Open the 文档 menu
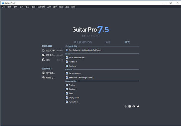This screenshot has width=181, height=126. [x=3, y=7]
